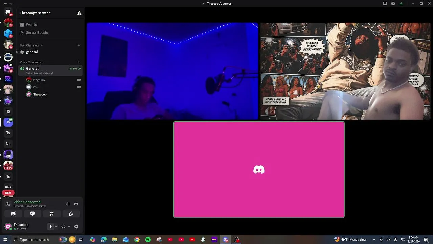Open Task View on taskbar
The height and width of the screenshot is (244, 433).
[81, 240]
